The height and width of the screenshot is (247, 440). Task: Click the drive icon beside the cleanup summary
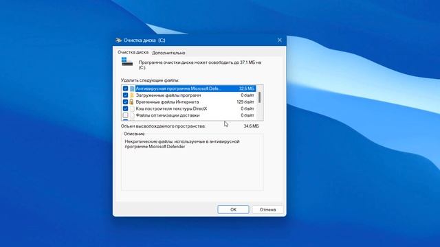tap(127, 62)
